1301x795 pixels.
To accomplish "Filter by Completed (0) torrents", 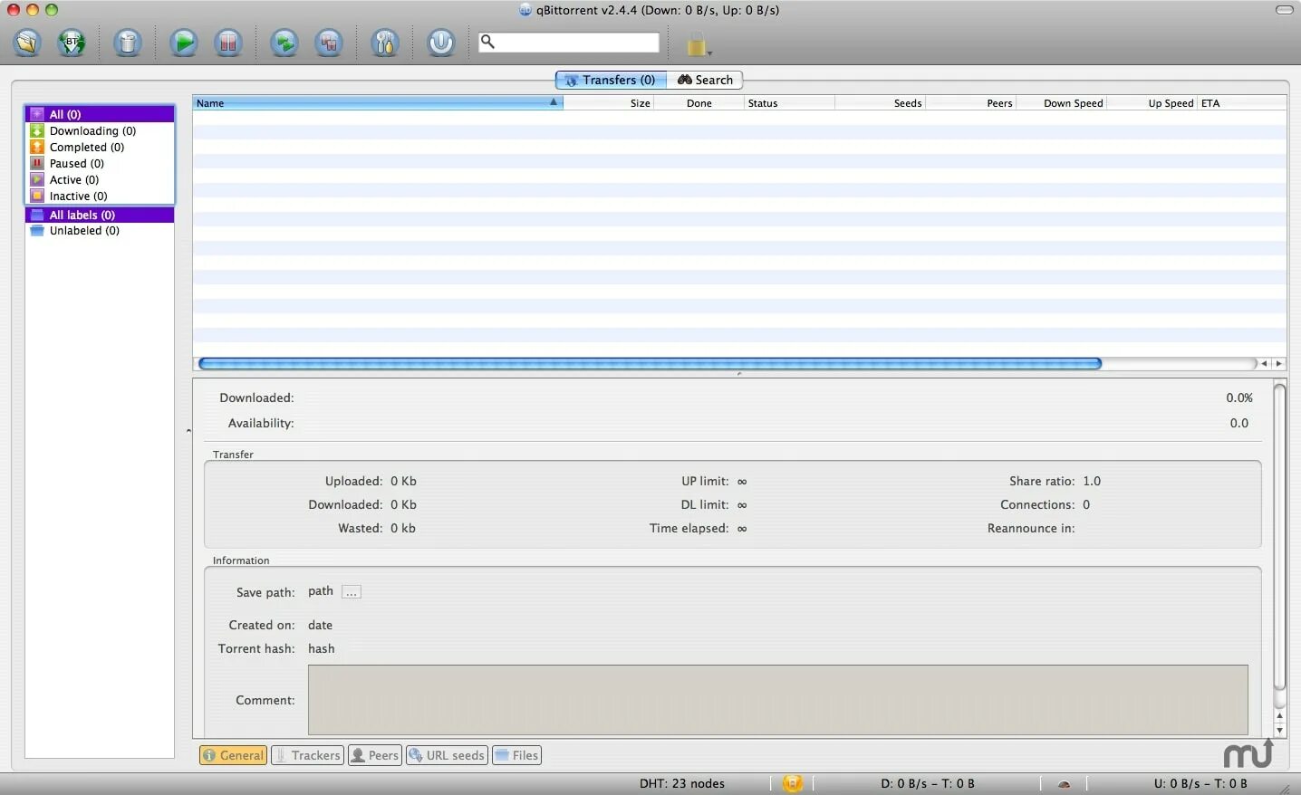I will (100, 147).
